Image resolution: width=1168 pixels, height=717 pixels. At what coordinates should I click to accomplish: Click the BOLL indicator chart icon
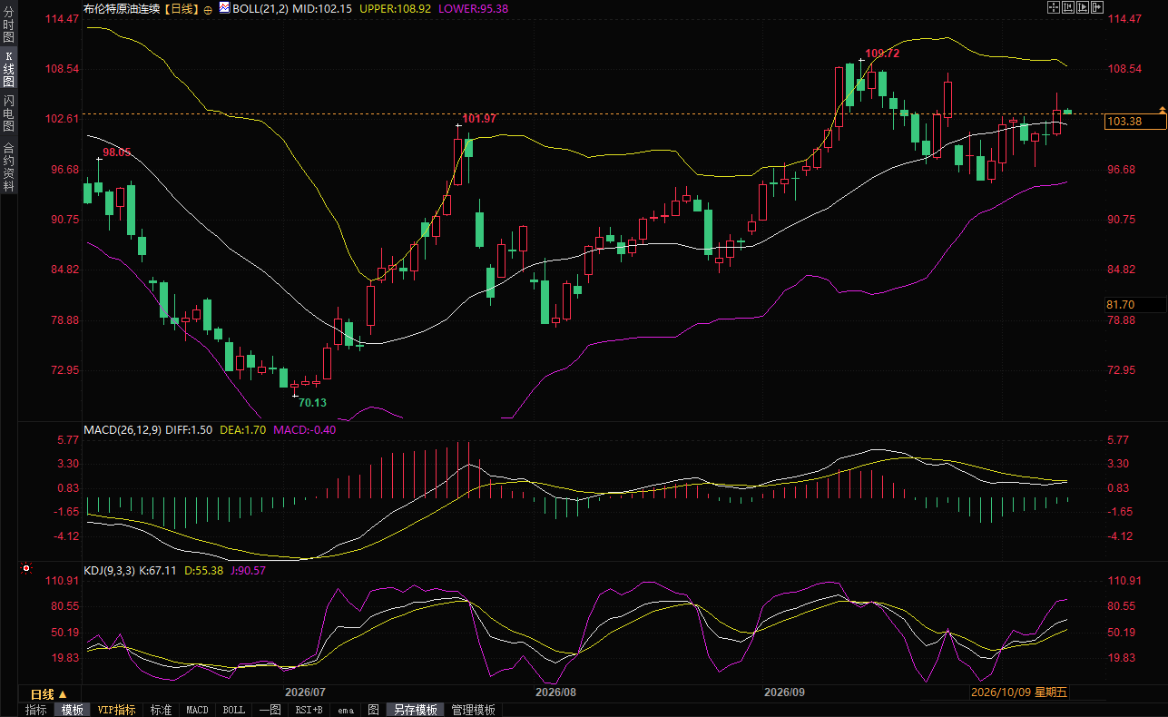[223, 7]
